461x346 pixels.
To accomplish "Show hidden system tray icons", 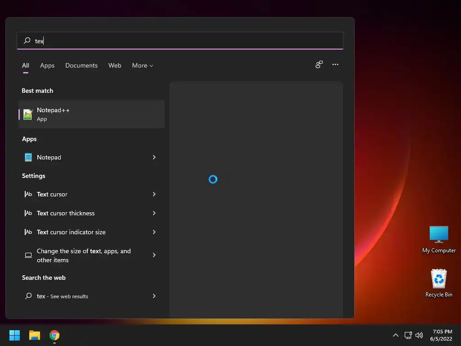I will click(x=396, y=335).
